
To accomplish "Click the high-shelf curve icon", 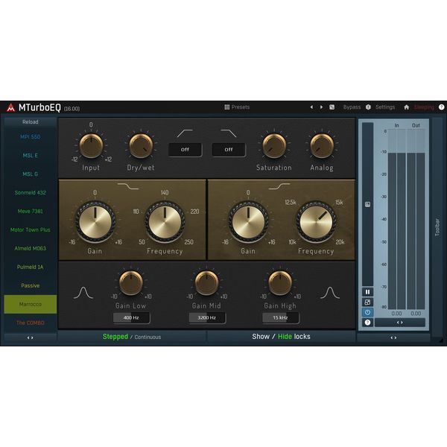I will coord(279,186).
